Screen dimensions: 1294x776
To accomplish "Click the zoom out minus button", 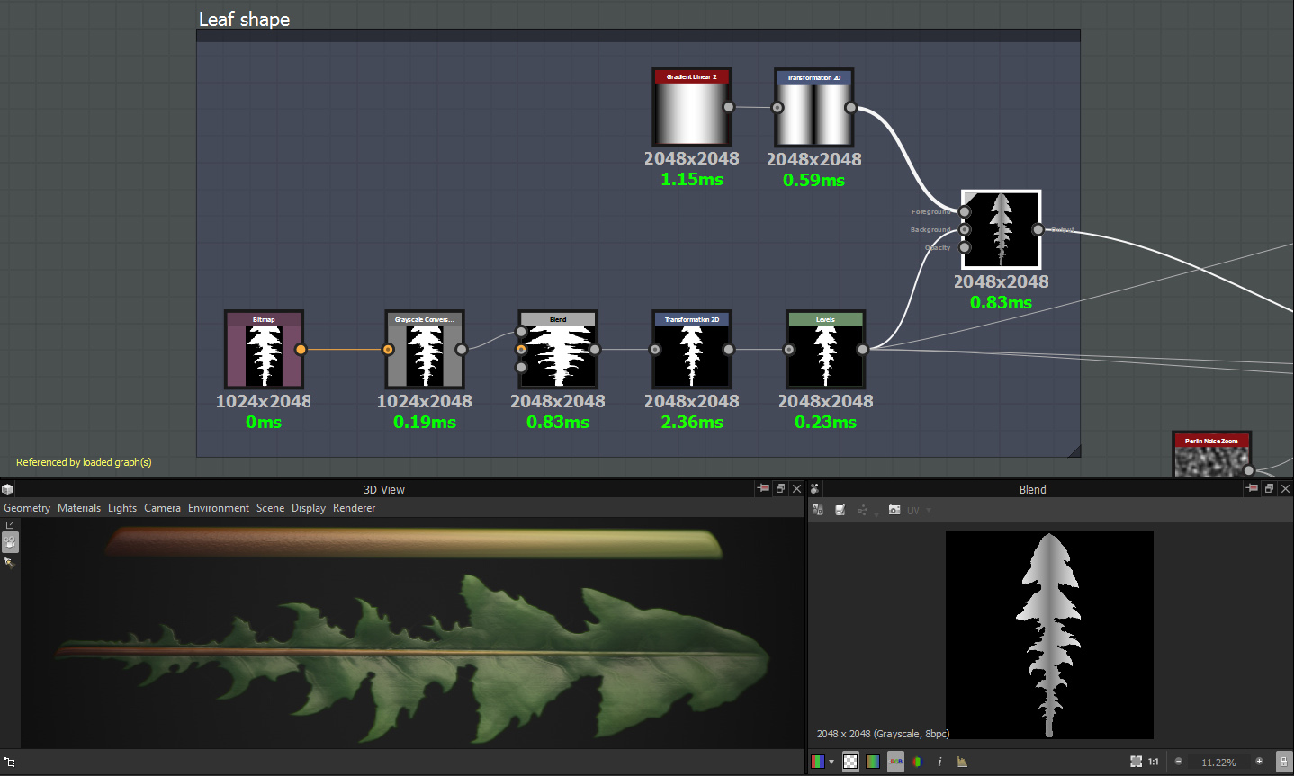I will [1179, 762].
